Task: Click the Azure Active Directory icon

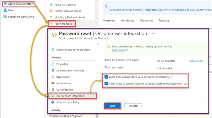Action: 5,4
